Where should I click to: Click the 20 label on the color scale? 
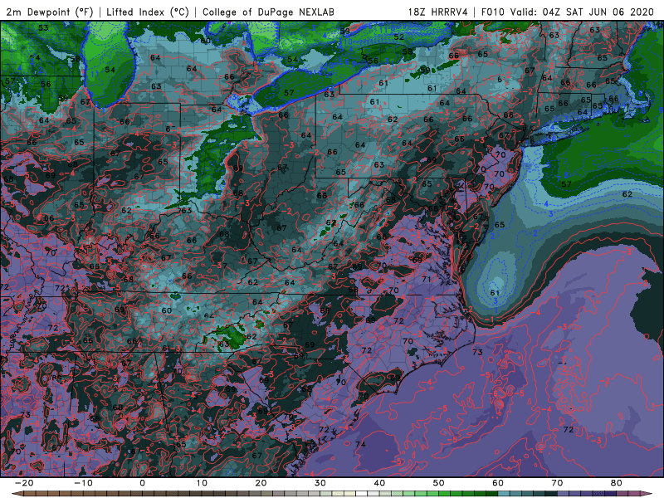click(x=261, y=483)
